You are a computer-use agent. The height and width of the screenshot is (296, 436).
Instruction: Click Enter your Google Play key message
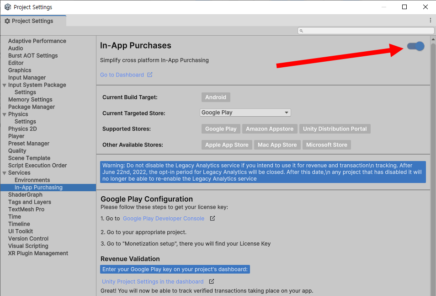175,269
